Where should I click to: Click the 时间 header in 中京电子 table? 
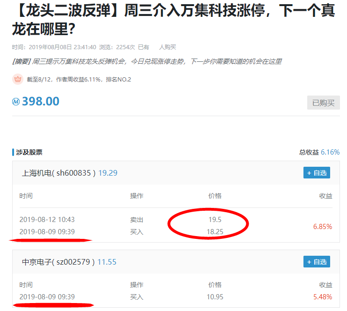pyautogui.click(x=26, y=285)
